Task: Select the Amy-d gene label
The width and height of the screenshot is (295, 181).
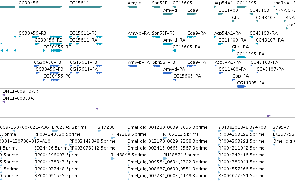Action: click(170, 10)
